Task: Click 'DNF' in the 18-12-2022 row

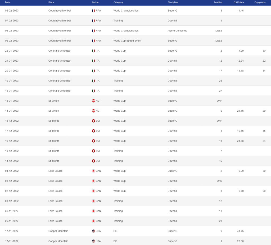Action: [219, 121]
